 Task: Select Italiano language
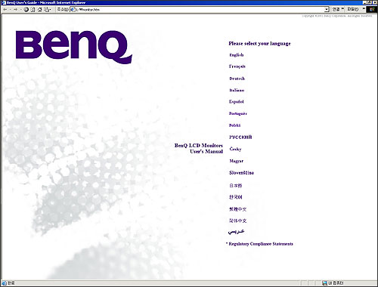click(x=237, y=90)
